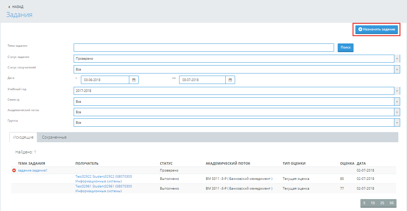
Task: Click the start date field 03-06-2018
Action: pos(105,80)
